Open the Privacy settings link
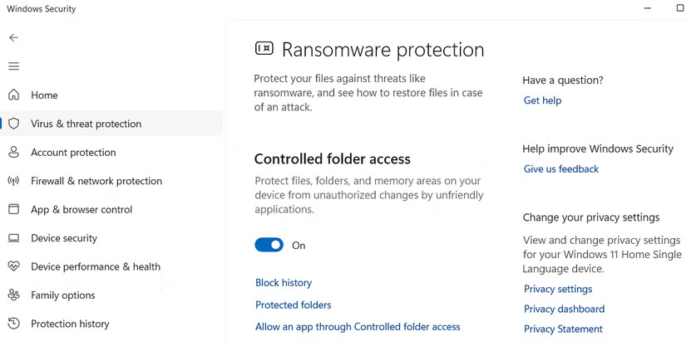This screenshot has height=346, width=686. [558, 290]
